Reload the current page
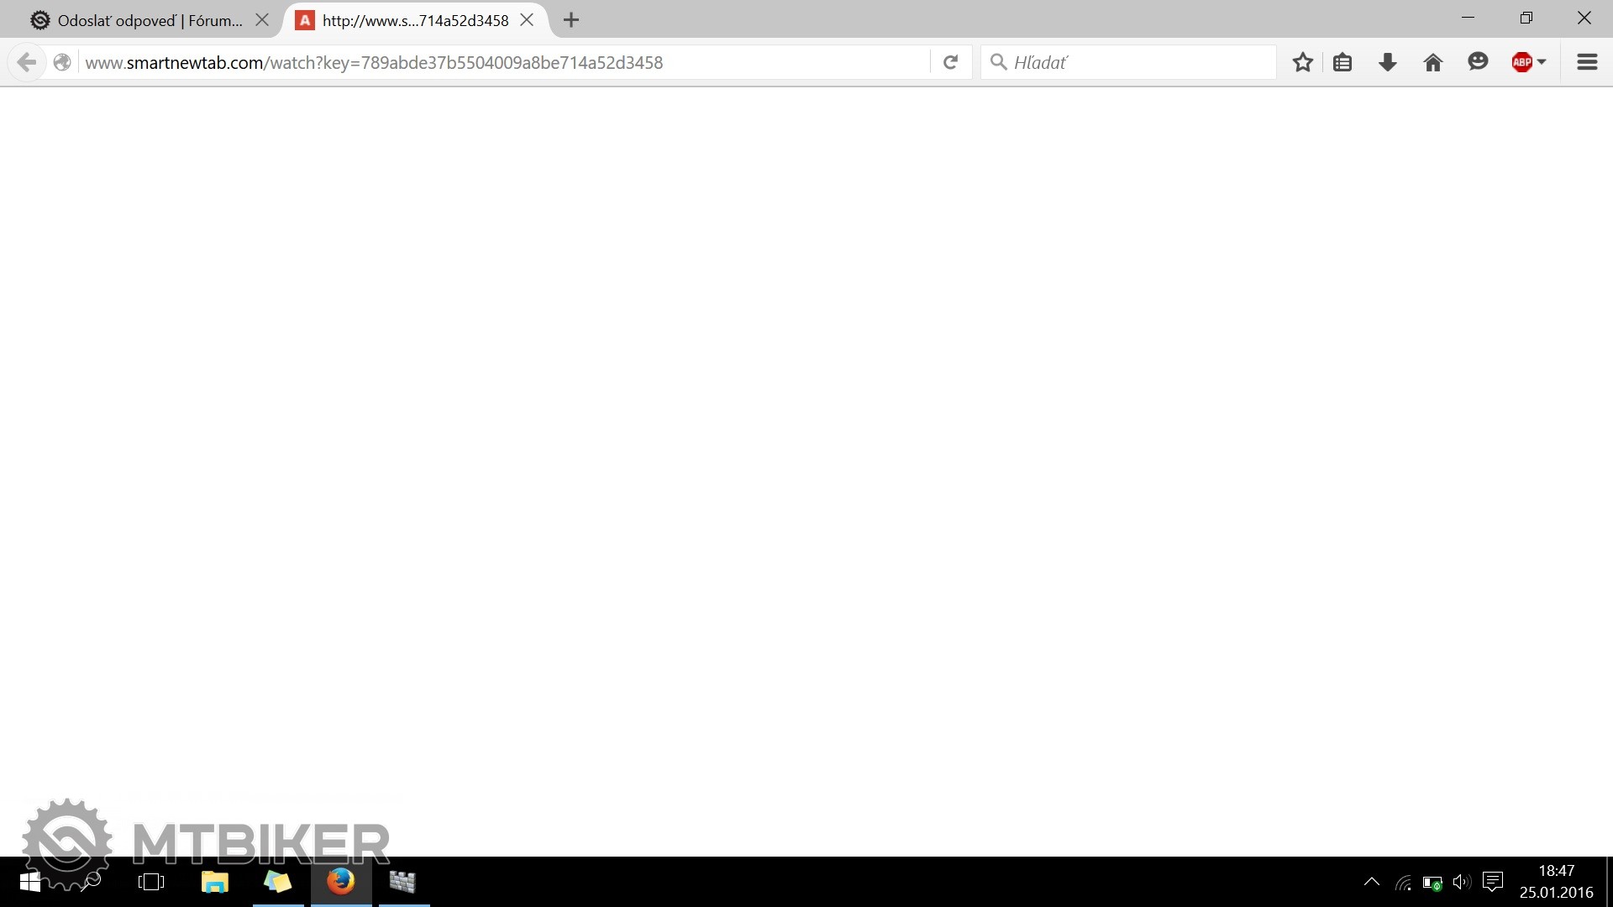Viewport: 1613px width, 907px height. [x=950, y=62]
